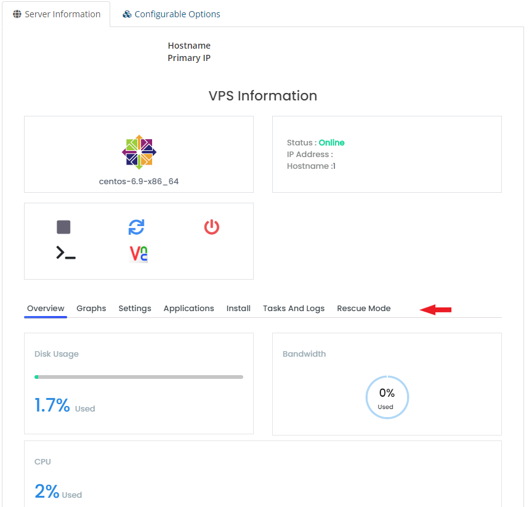Click the stop VPS square icon
529x507 pixels.
[x=63, y=227]
